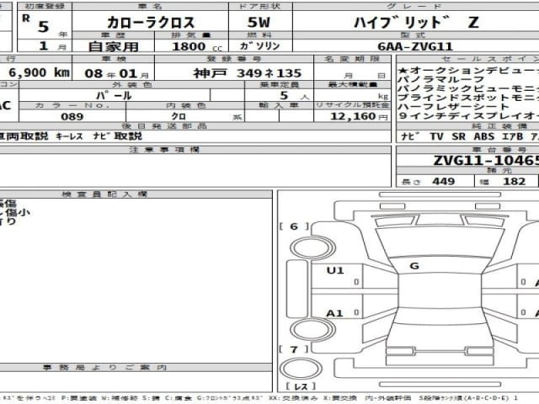Click the 9インチディスプレイオー line
This screenshot has width=539, height=404.
click(468, 116)
